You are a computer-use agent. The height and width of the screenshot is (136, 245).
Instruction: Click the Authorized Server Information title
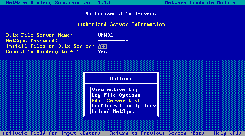click(120, 24)
